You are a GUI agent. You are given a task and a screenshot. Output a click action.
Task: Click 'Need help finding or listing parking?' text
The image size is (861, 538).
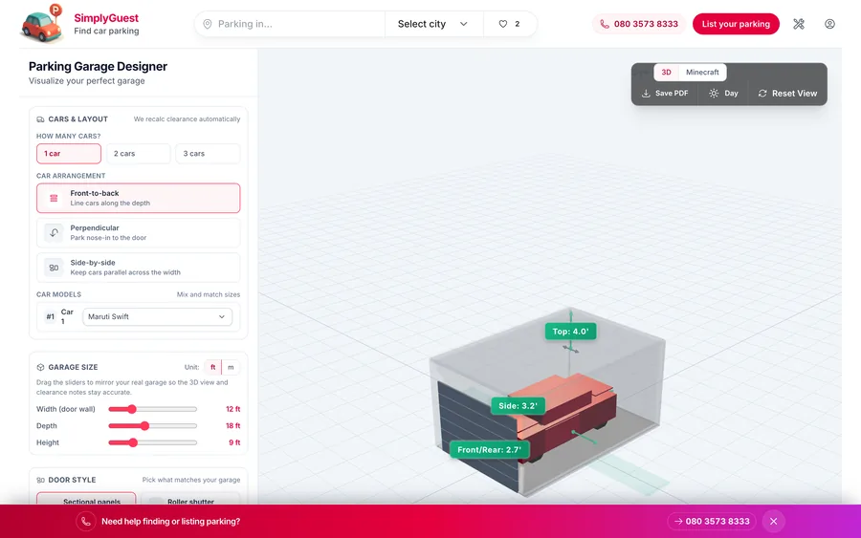pyautogui.click(x=171, y=522)
